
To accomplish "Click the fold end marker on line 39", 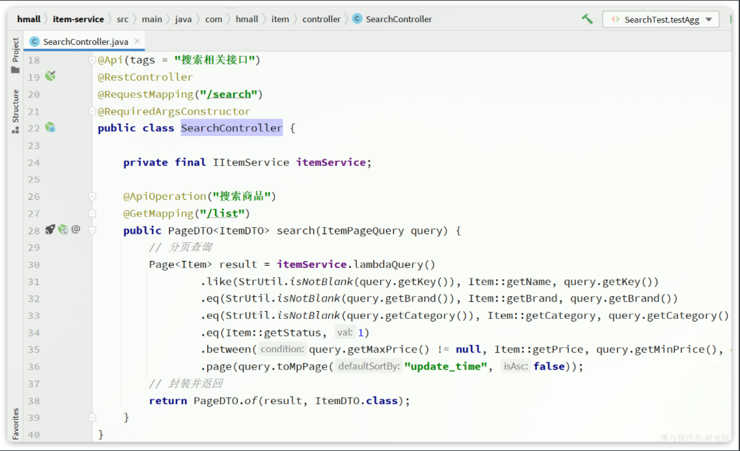I will pyautogui.click(x=92, y=418).
